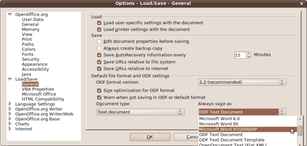Disable Size optimization for ODF format
Screen dimensions: 307x146
99,90
